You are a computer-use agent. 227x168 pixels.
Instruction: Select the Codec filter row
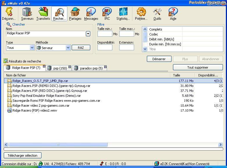coord(185,34)
